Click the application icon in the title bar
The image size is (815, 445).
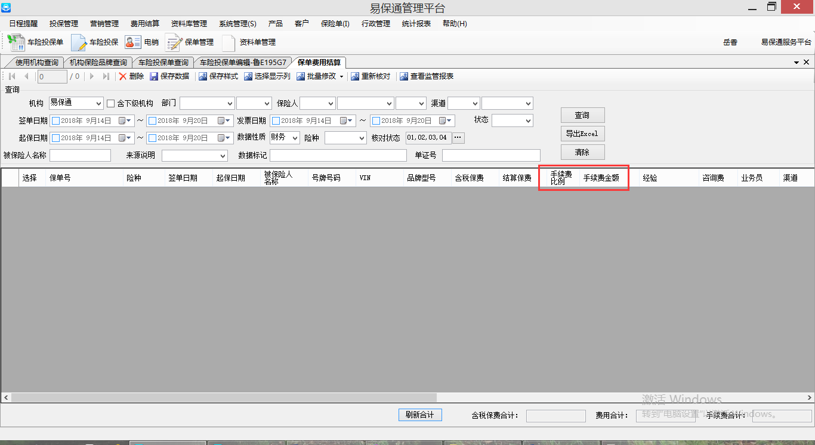click(x=6, y=7)
